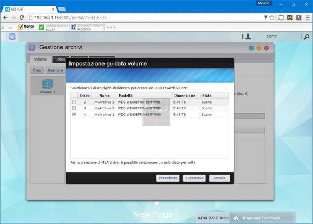
Task: Reload the page with refresh icon
Action: point(22,18)
